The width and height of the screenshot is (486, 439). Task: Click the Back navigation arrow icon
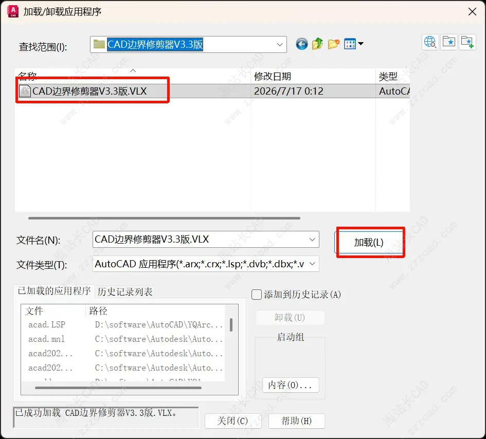301,44
